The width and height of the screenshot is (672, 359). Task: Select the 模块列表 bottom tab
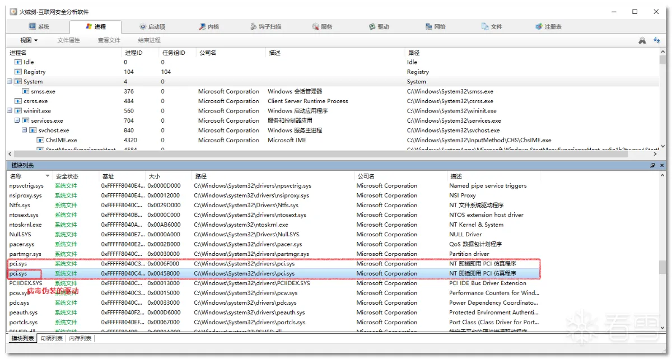click(22, 338)
